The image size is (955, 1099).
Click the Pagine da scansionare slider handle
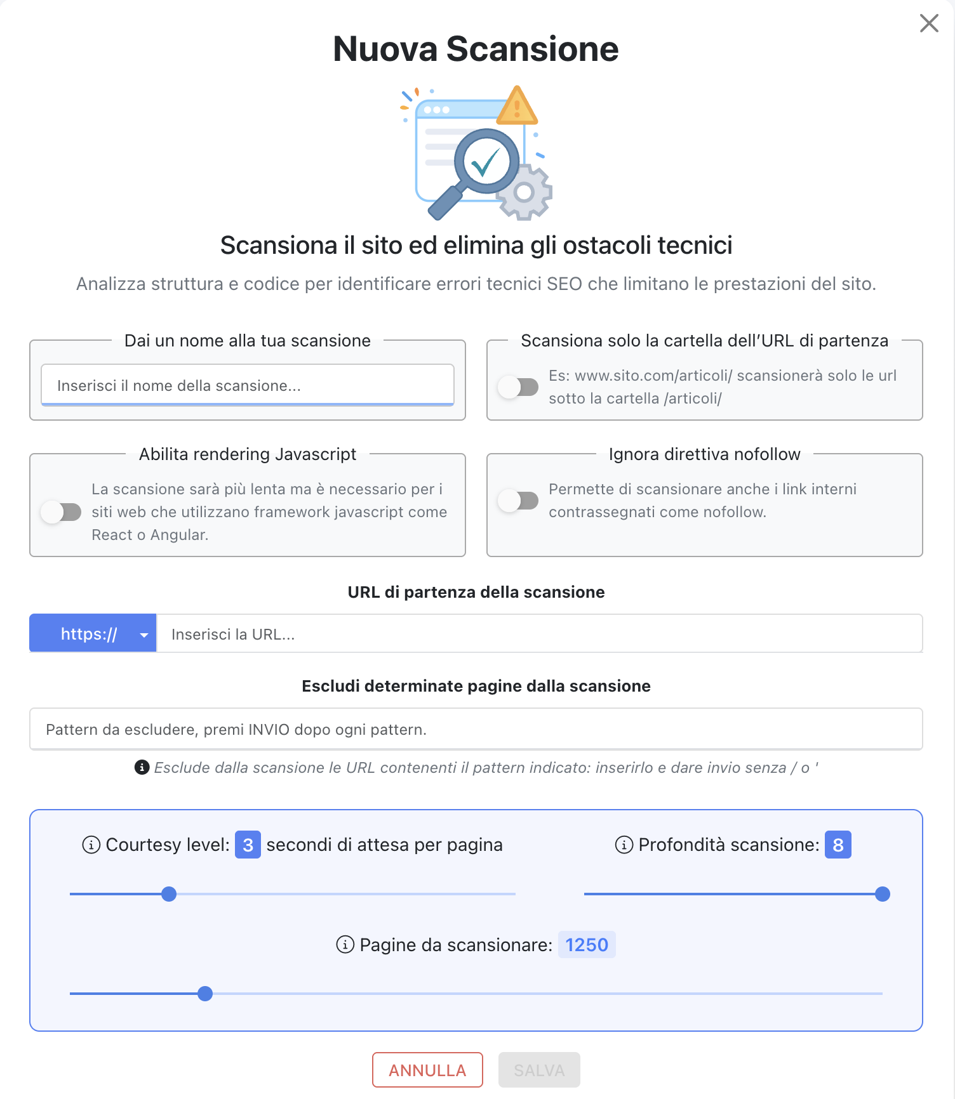pos(205,994)
